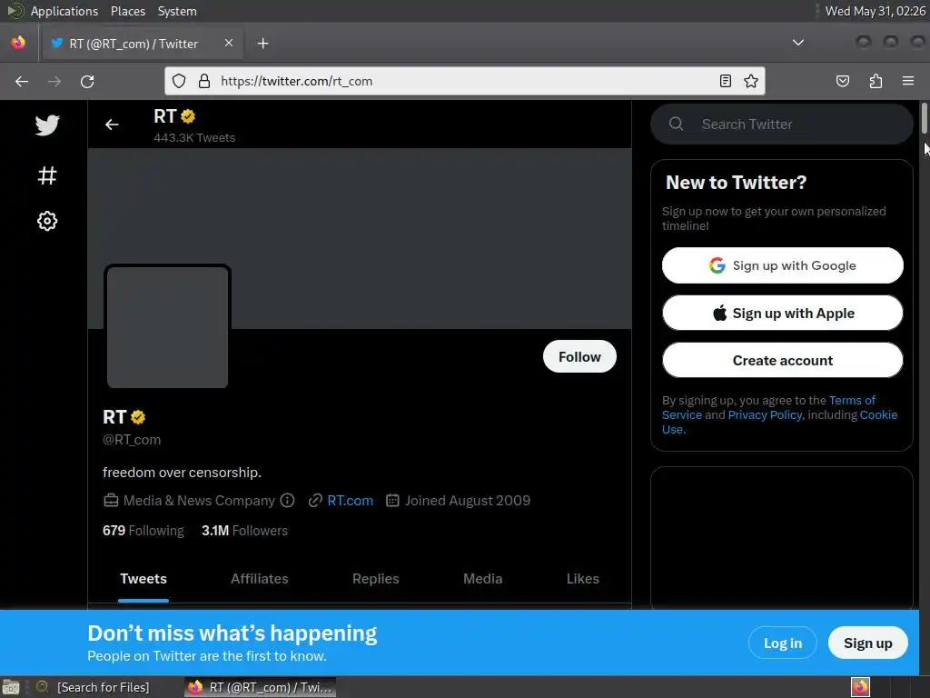Bookmark this page with star icon
Screen dimensions: 930x698
(x=751, y=81)
